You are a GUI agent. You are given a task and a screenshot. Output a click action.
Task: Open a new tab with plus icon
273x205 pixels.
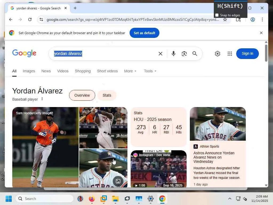click(x=75, y=8)
